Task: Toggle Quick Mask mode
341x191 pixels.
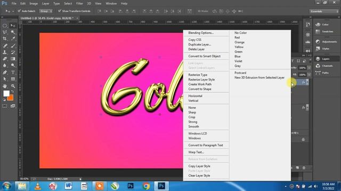Action: (5, 106)
